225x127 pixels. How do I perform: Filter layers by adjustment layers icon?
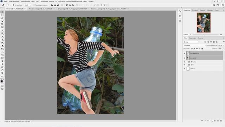pyautogui.click(x=208, y=42)
